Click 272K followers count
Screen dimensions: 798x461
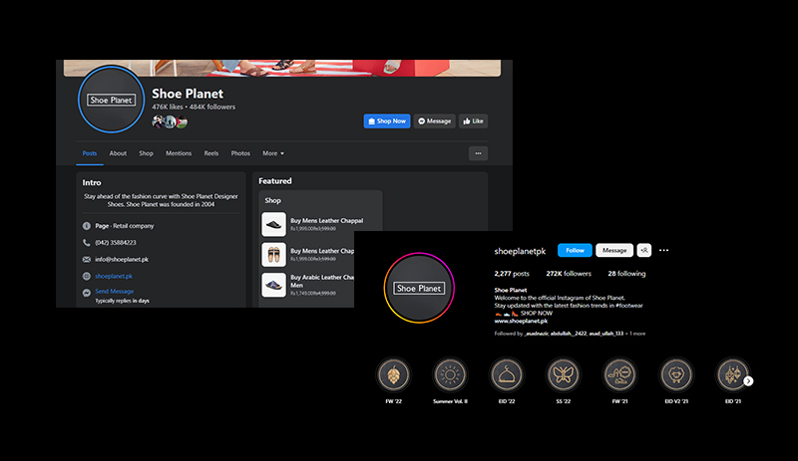tap(569, 274)
